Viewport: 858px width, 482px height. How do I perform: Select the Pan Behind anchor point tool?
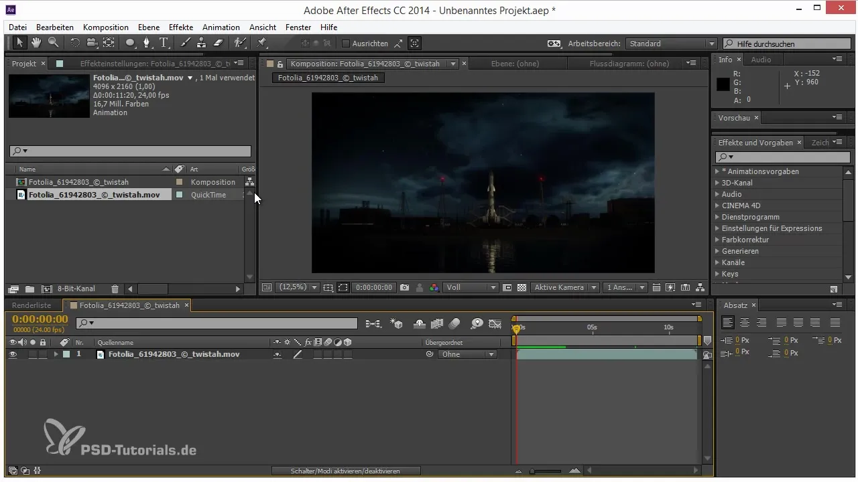(108, 43)
